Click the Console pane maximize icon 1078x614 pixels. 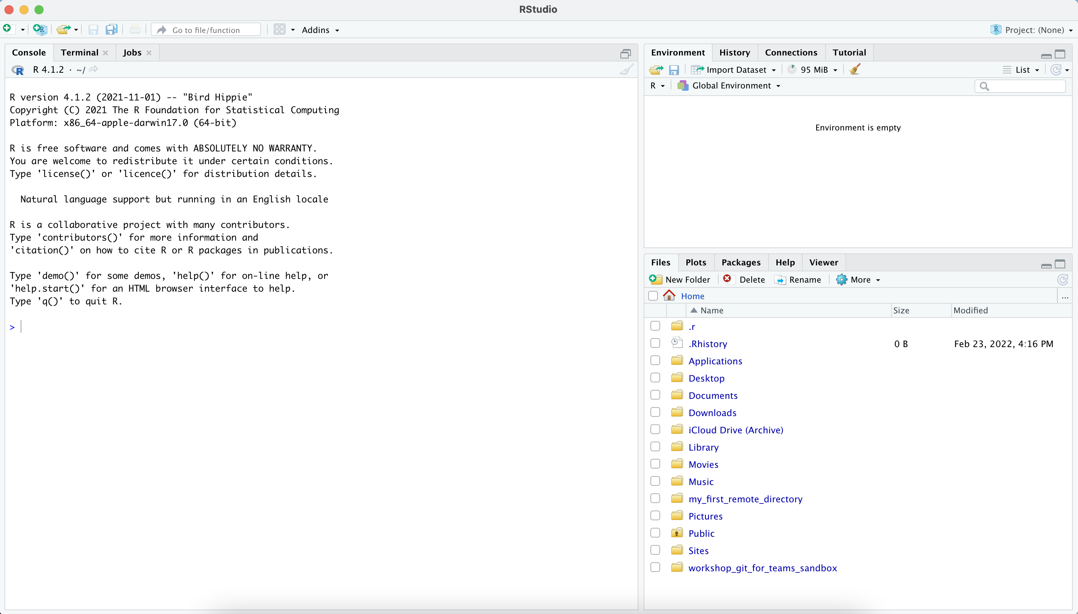(626, 54)
